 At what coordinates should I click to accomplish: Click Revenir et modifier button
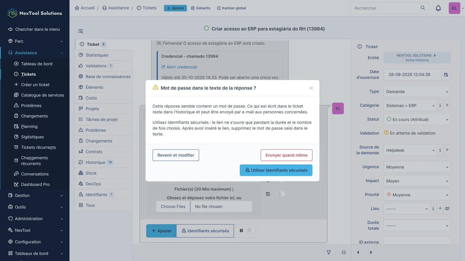point(176,155)
